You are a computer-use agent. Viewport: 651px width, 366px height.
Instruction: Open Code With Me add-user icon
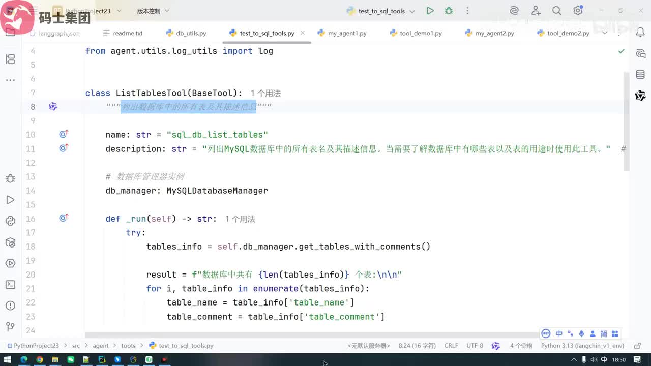(536, 11)
